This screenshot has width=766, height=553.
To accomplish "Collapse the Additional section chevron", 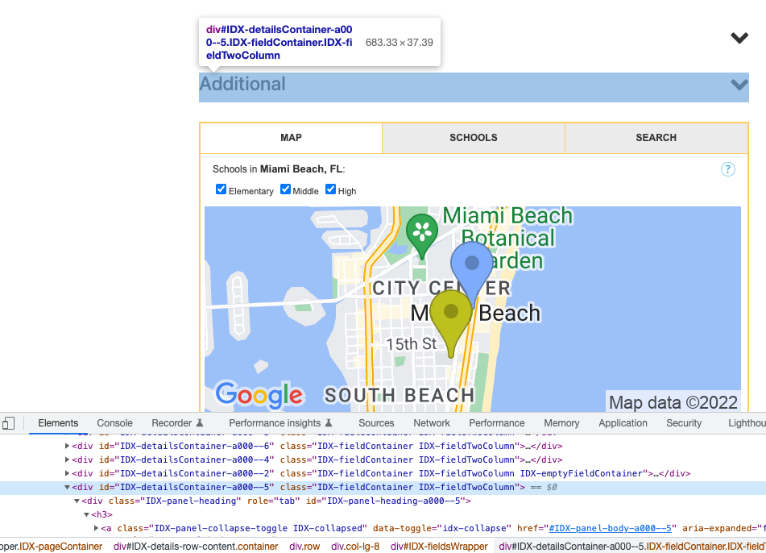I will [x=739, y=85].
